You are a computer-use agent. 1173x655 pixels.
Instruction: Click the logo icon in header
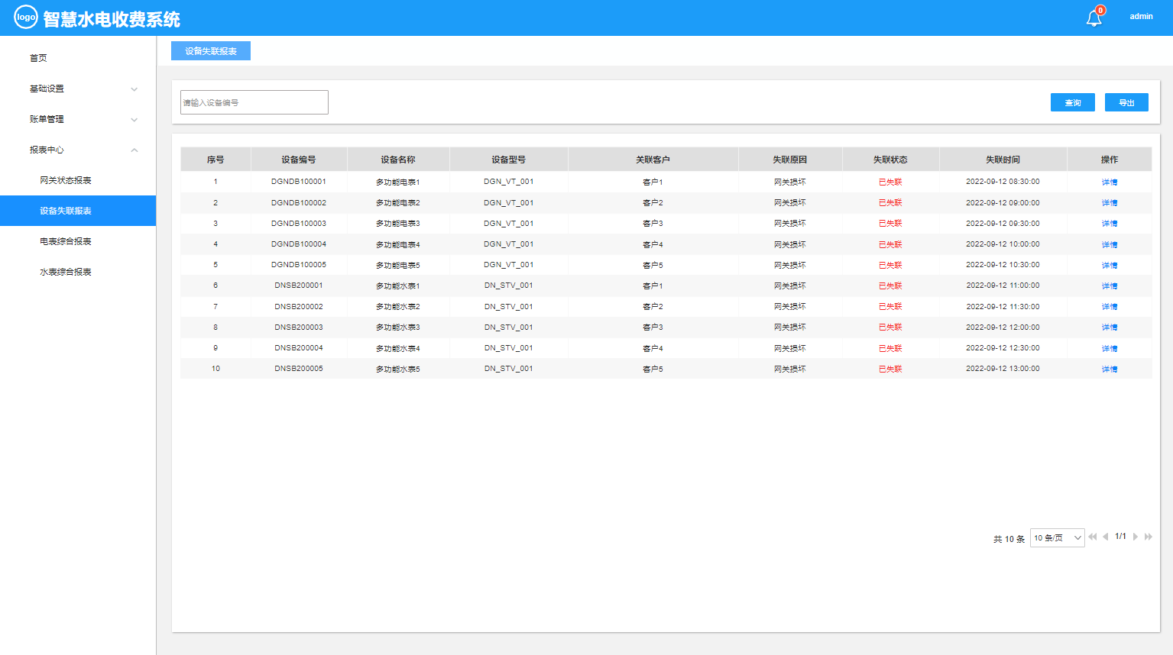click(x=26, y=17)
